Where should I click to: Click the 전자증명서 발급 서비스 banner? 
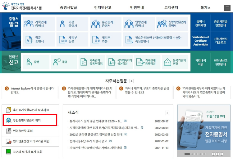coord(204,128)
